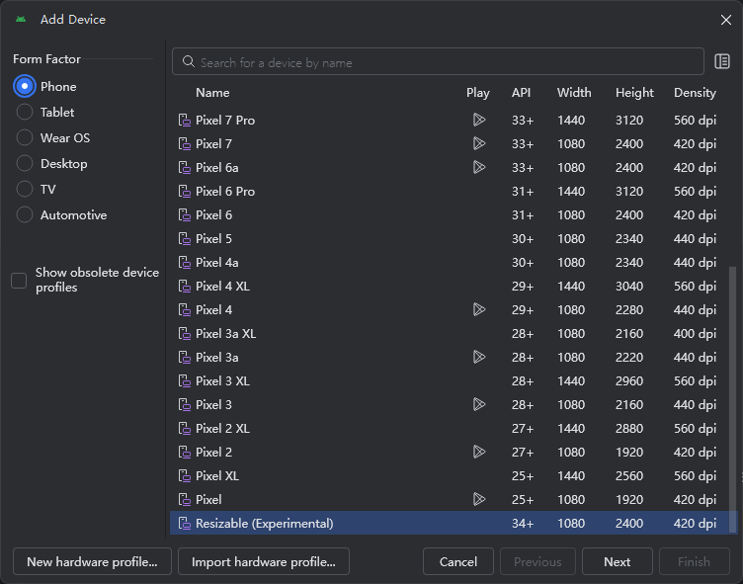Viewport: 743px width, 584px height.
Task: Click the Android icon in title bar
Action: pyautogui.click(x=21, y=20)
